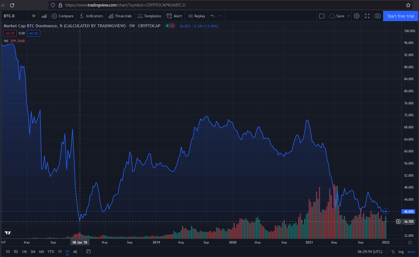
Task: Toggle logarithmic scale
Action: [x=401, y=252]
